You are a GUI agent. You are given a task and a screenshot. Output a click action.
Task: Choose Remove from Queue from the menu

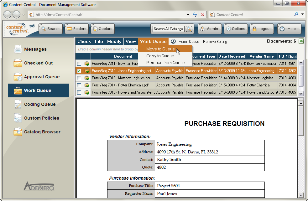165,63
